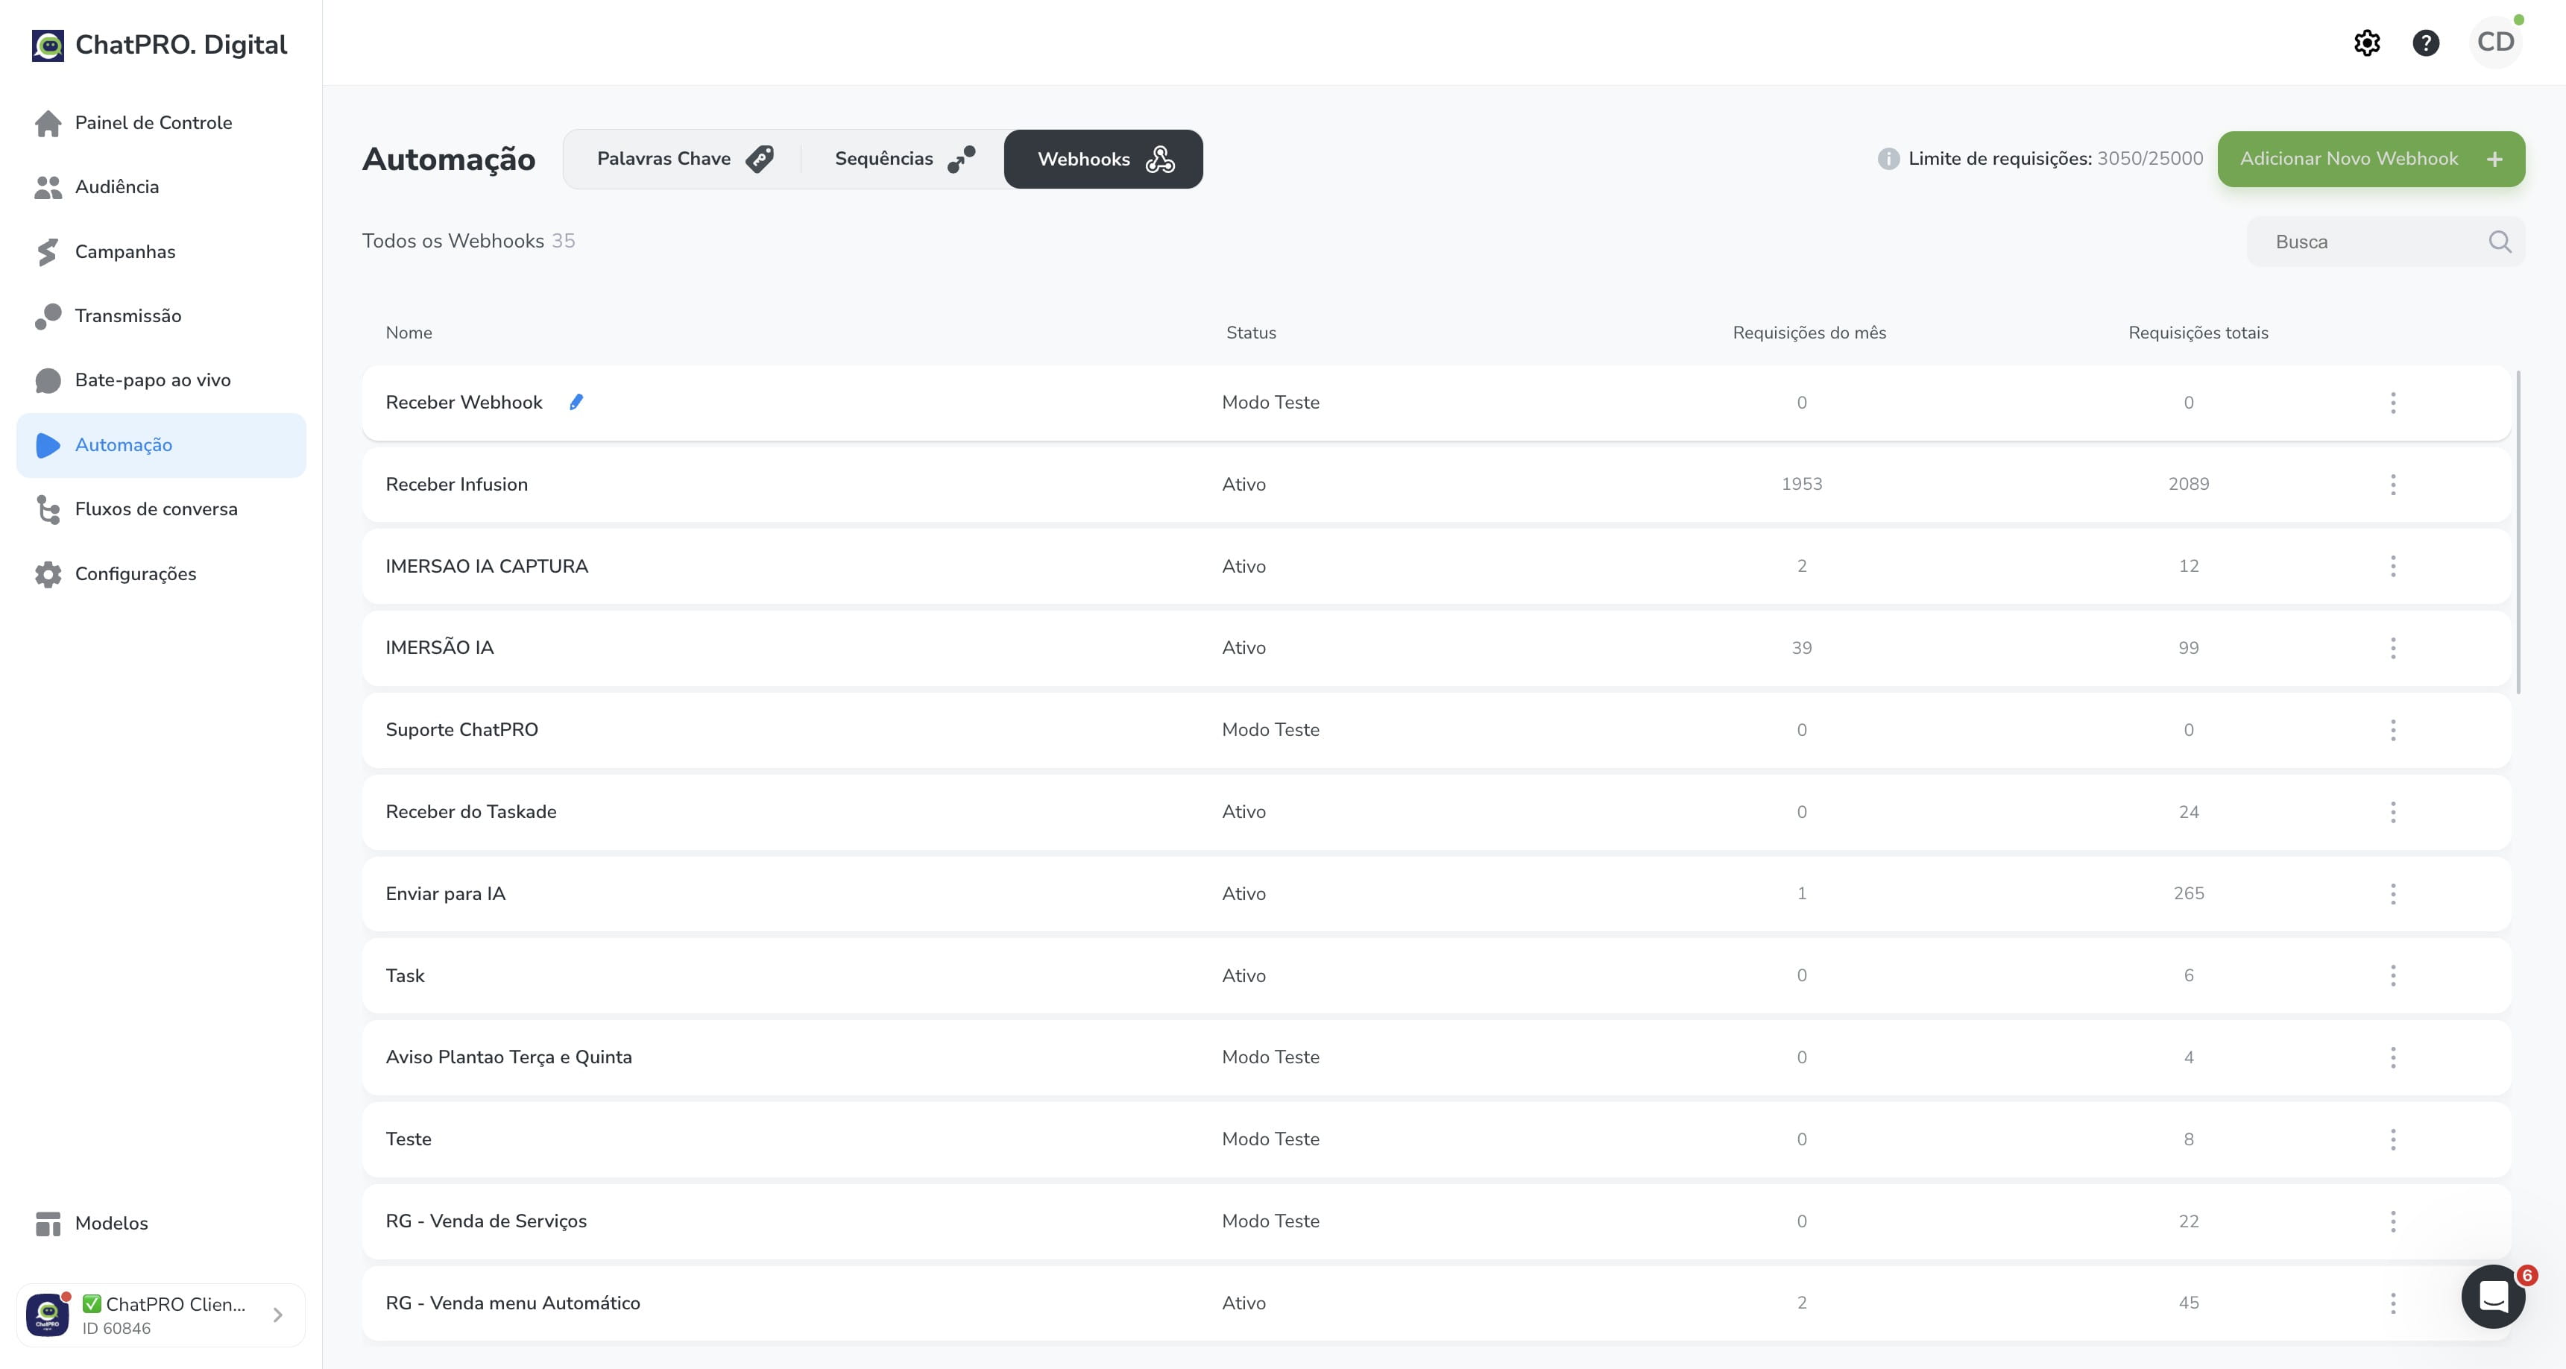The width and height of the screenshot is (2566, 1369).
Task: Open options menu for Receber do Taskade row
Action: click(x=2393, y=812)
